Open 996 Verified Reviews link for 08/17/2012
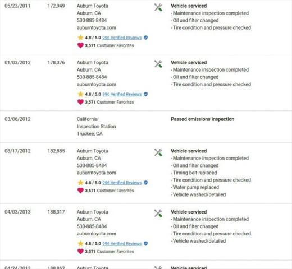This screenshot has height=269, width=292. 122,183
